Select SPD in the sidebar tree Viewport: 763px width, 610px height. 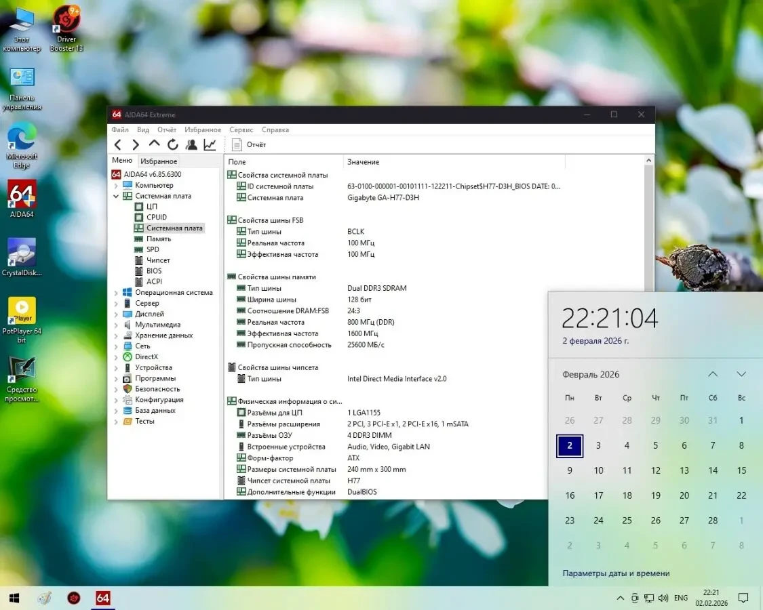coord(153,249)
